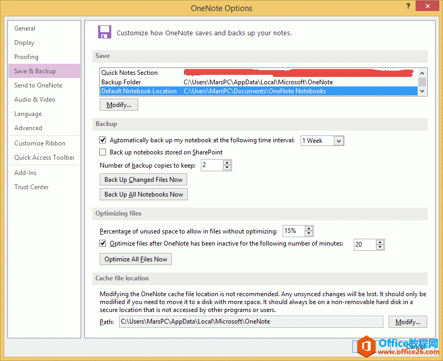Click Modify button under Save list
443x361 pixels.
pyautogui.click(x=119, y=105)
